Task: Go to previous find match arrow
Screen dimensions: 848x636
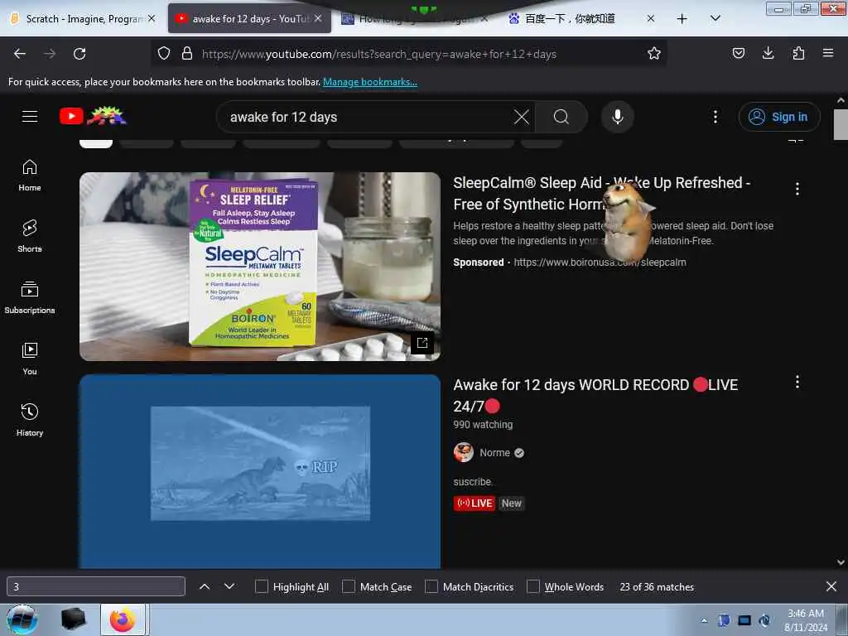Action: (205, 586)
